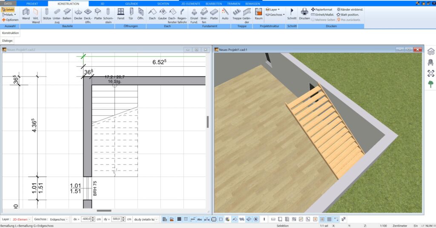Expand the Geschoss Erdgeschoss dropdown
Screen dimensions: 436x228
pyautogui.click(x=59, y=219)
